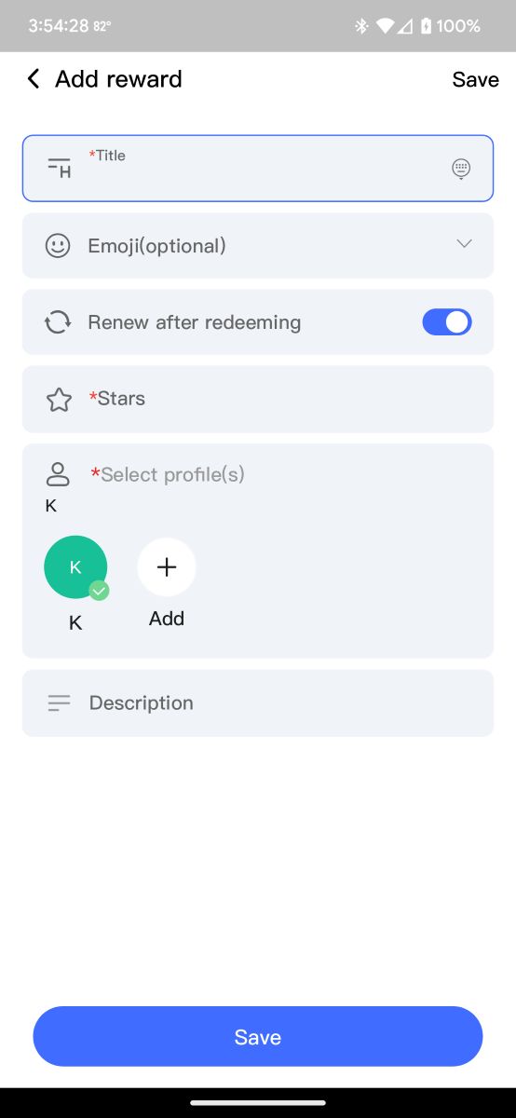
Task: Tap the Description text field
Action: [x=258, y=703]
